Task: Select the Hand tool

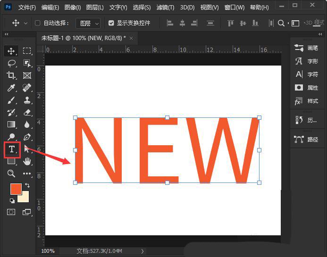Action: 27,161
